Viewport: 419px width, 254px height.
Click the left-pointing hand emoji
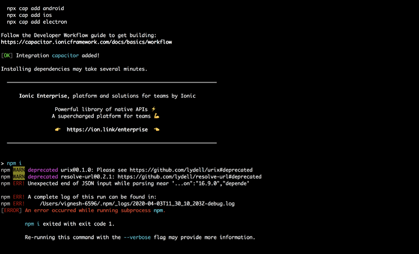tap(157, 129)
